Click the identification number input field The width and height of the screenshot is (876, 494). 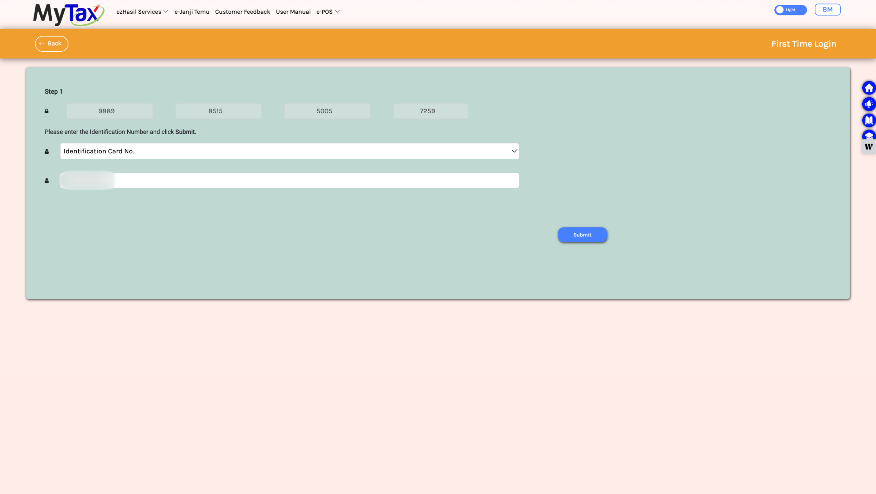[308, 181]
